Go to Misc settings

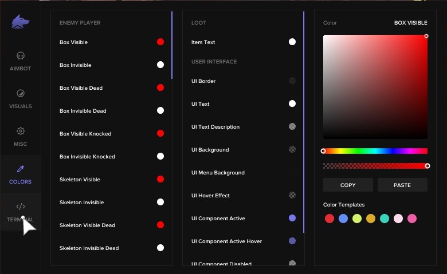click(21, 137)
